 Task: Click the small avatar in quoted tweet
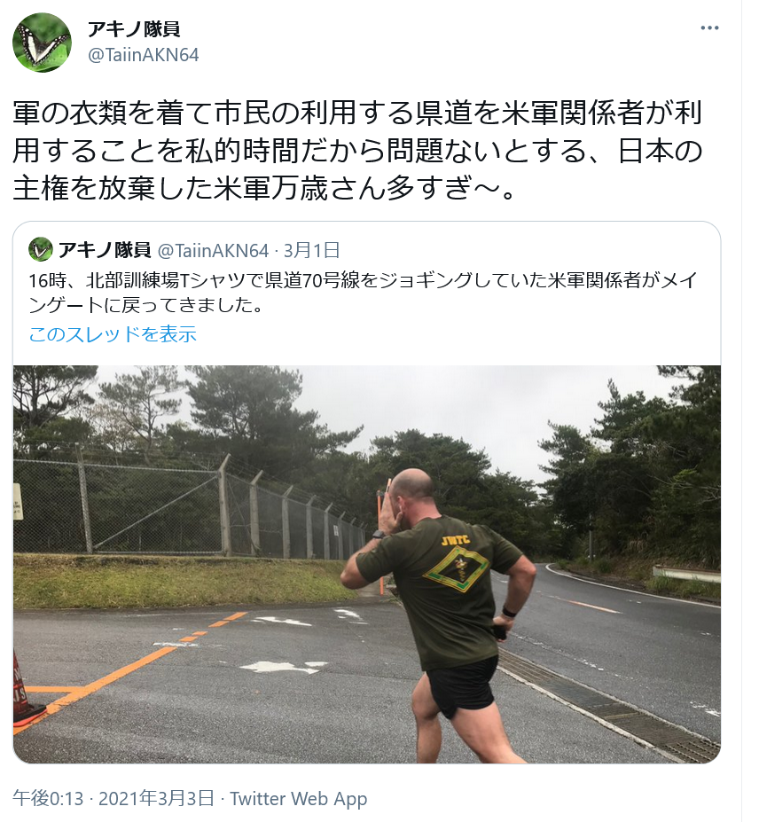(41, 250)
